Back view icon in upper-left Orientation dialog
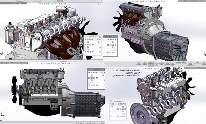The height and width of the screenshot is (124, 206). [93, 45]
